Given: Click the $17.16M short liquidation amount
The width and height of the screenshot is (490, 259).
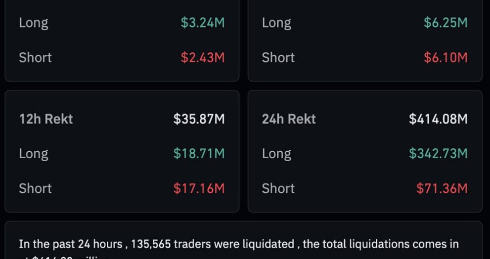Looking at the screenshot, I should (x=199, y=188).
